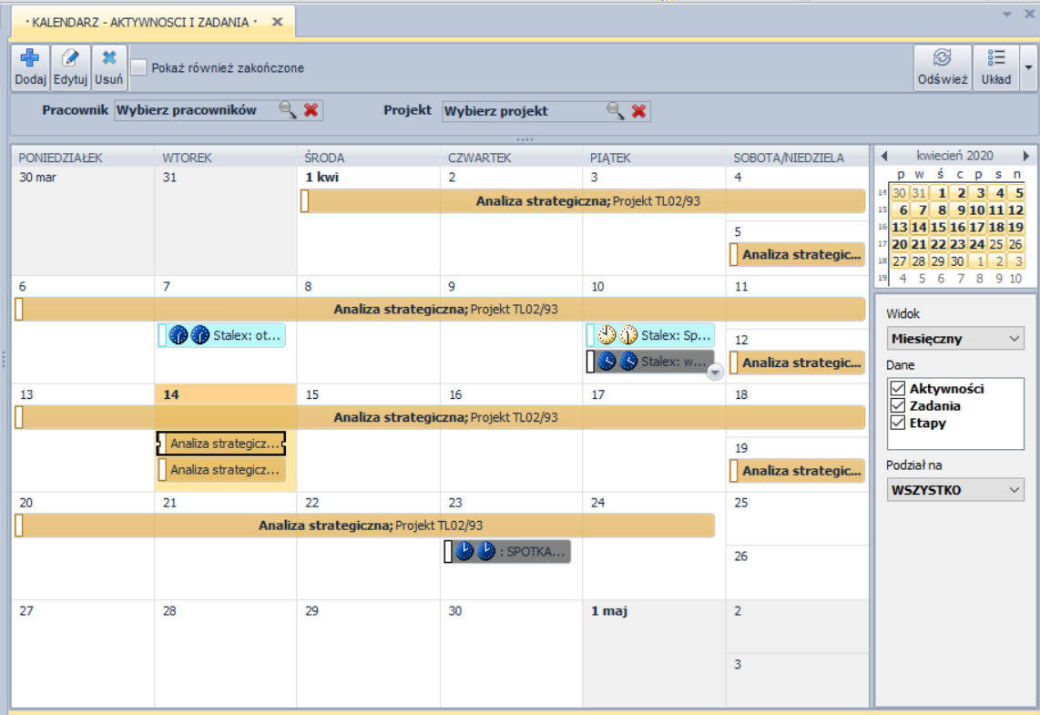Clear the Pracownik field with red X
The image size is (1040, 715).
tap(311, 110)
